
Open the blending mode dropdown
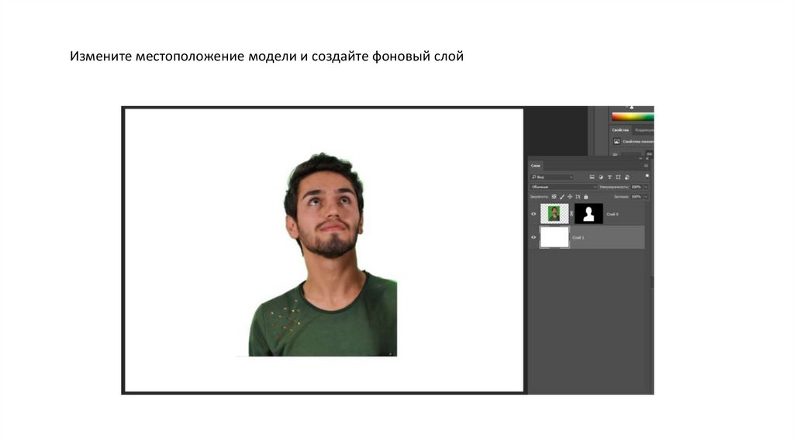(564, 187)
